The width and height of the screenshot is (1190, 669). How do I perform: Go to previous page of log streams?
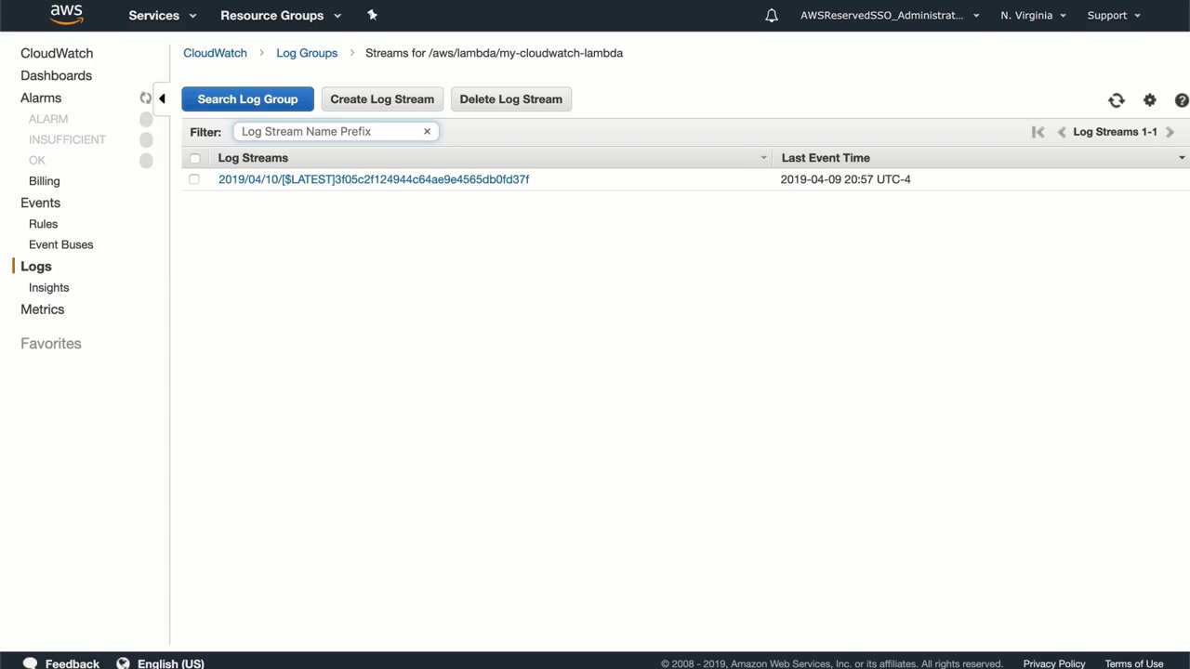[1062, 132]
